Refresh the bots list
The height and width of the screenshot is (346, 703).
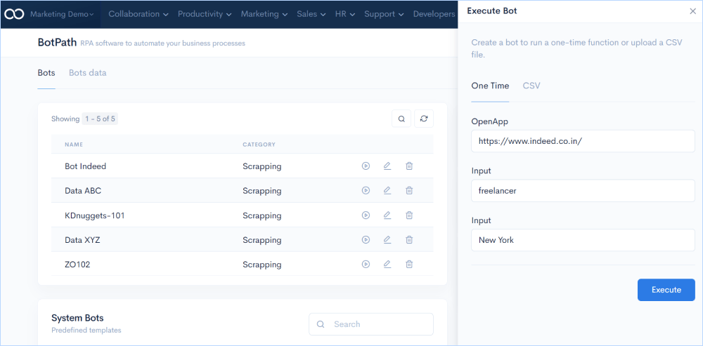(x=424, y=119)
